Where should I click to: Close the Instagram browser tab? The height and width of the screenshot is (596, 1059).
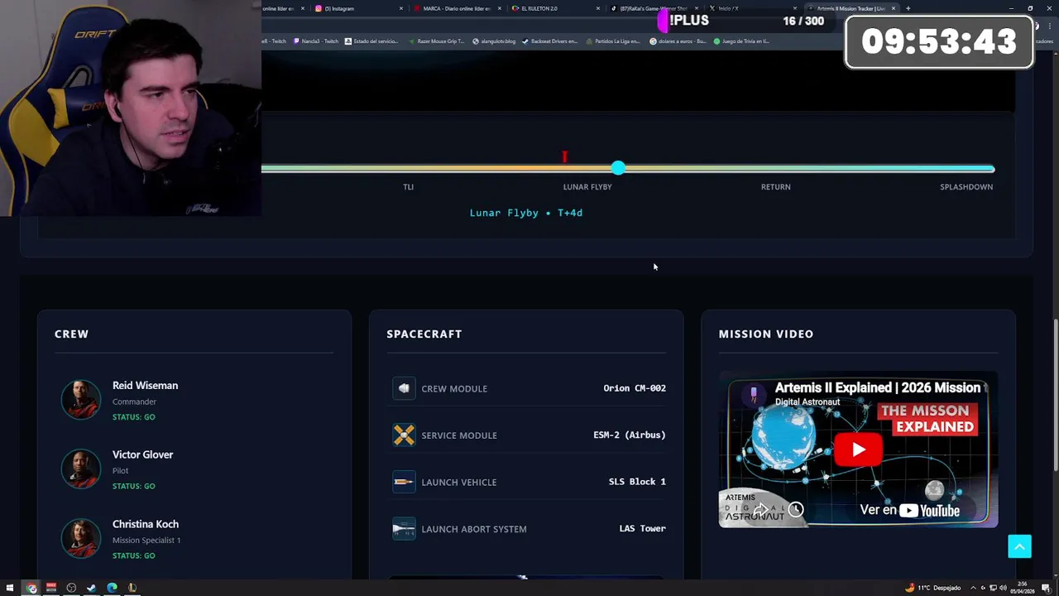pyautogui.click(x=401, y=8)
